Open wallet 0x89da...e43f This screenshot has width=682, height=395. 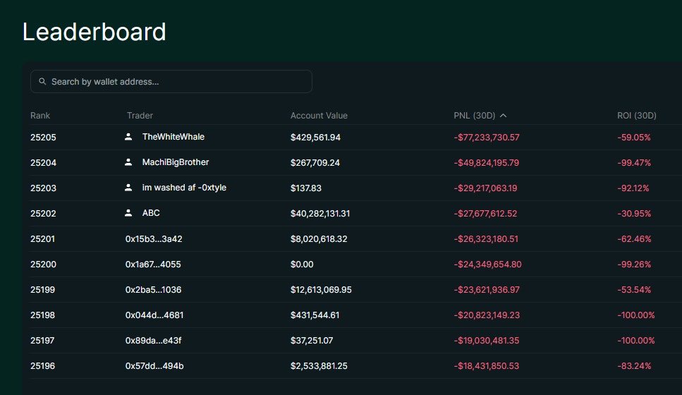coord(153,340)
